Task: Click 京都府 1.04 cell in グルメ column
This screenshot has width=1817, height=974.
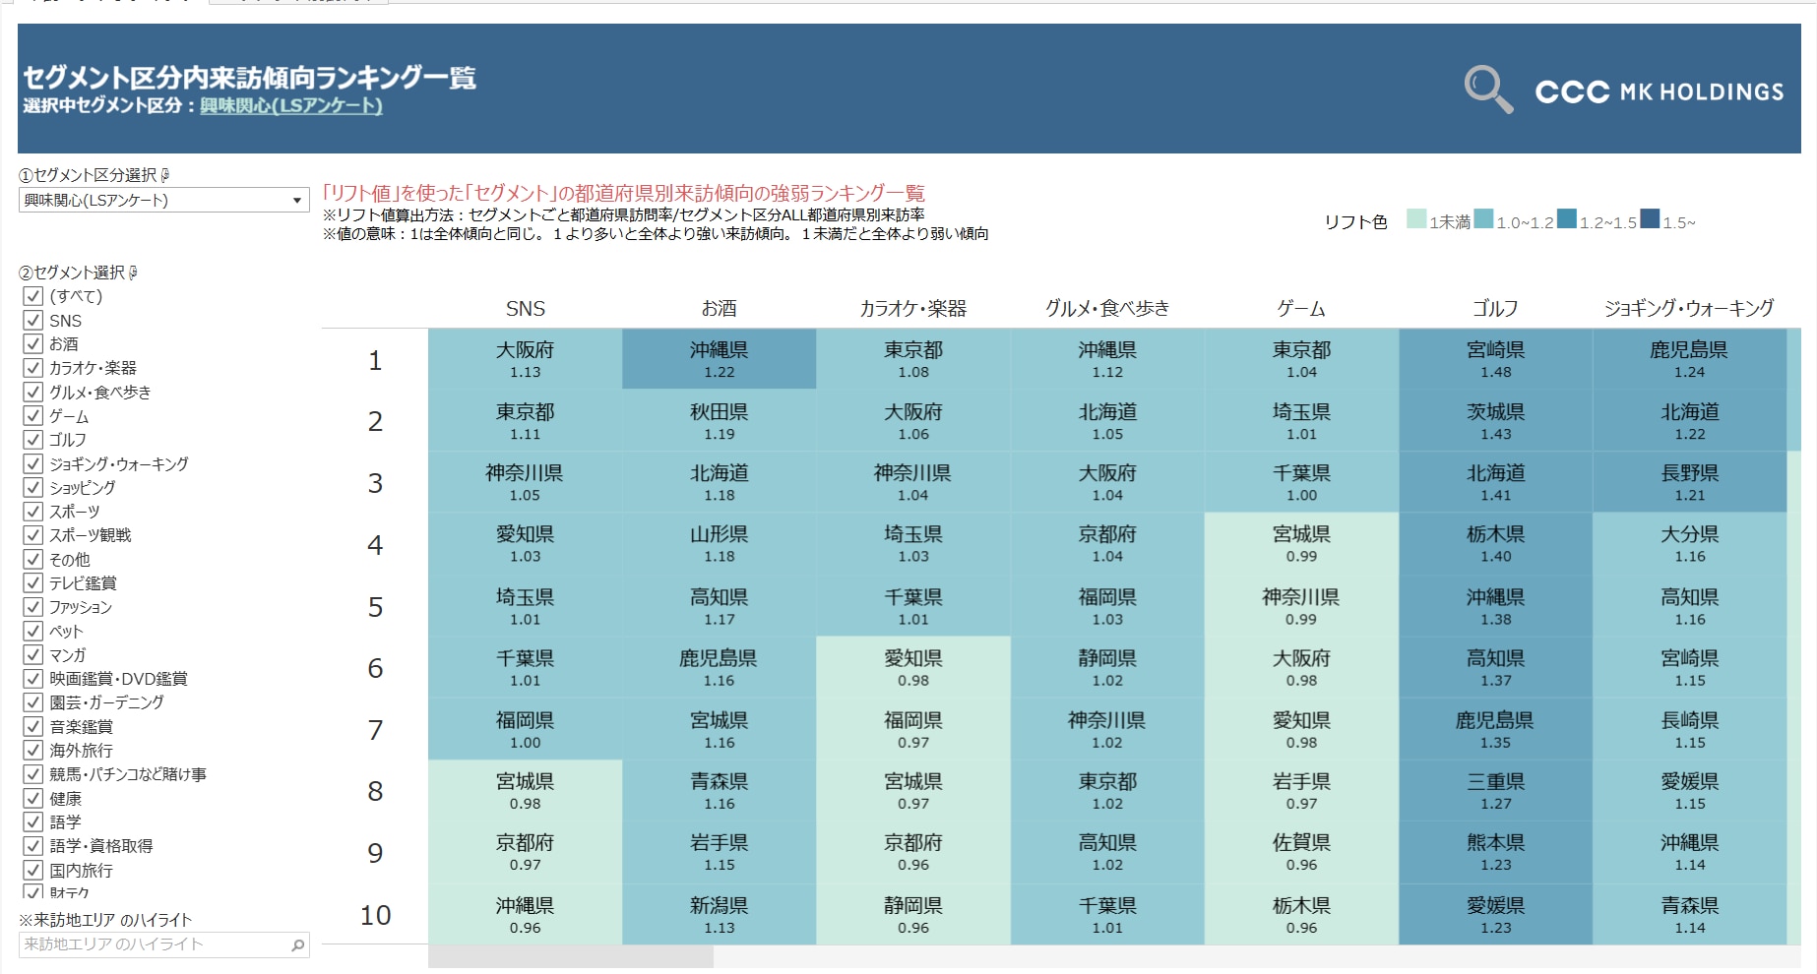Action: click(1107, 544)
